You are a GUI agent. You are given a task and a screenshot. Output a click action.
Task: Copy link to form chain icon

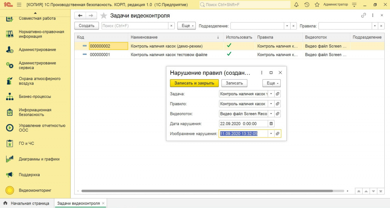pyautogui.click(x=363, y=15)
